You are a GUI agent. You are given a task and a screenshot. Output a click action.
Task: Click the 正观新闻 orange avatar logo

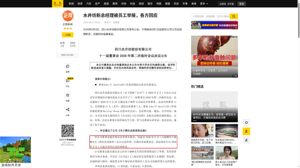[68, 16]
